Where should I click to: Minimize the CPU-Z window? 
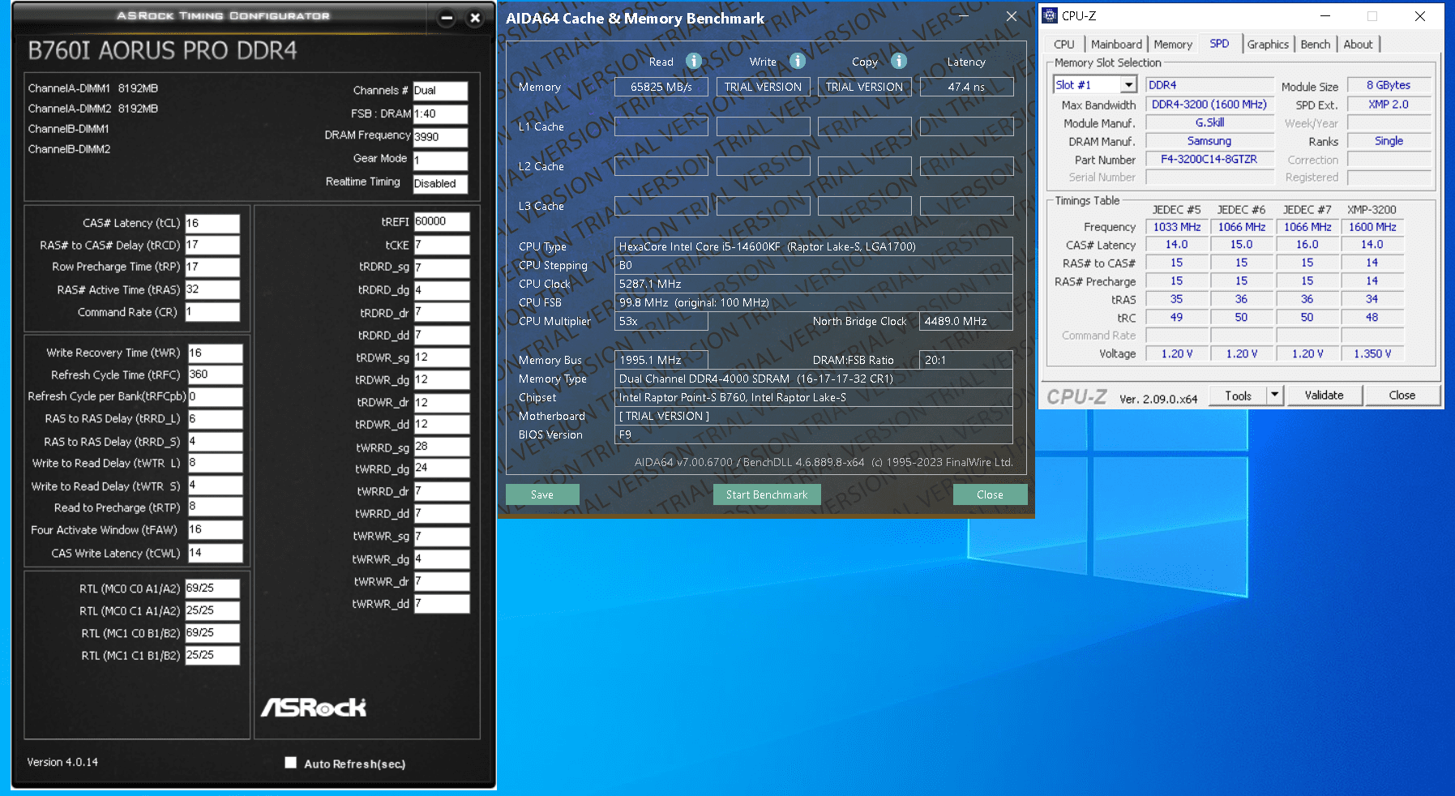click(x=1325, y=15)
